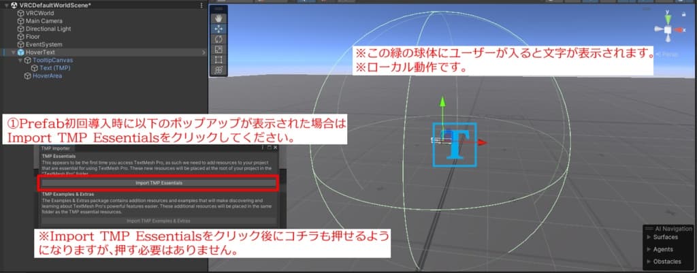Close the TMP Importer window

click(275, 147)
